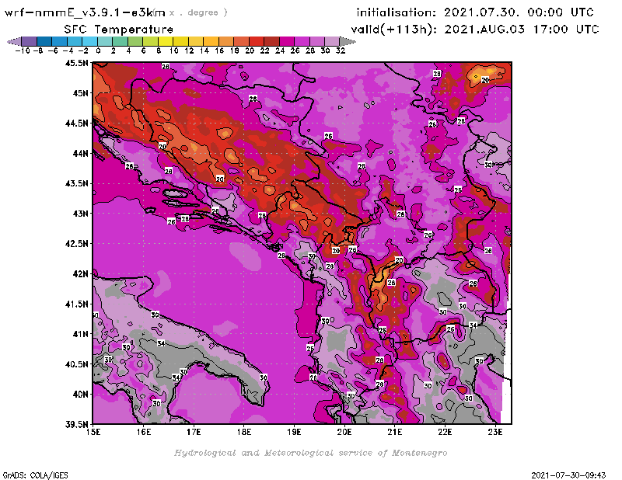Click the timestamp '2021-07-30-09:43'
The image size is (622, 480).
[x=568, y=475]
